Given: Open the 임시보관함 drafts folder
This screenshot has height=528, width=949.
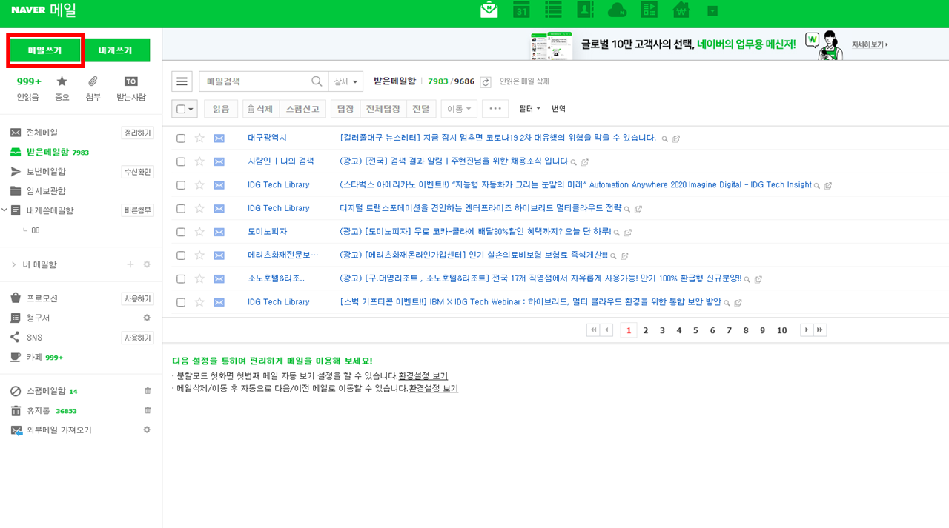Looking at the screenshot, I should tap(46, 191).
